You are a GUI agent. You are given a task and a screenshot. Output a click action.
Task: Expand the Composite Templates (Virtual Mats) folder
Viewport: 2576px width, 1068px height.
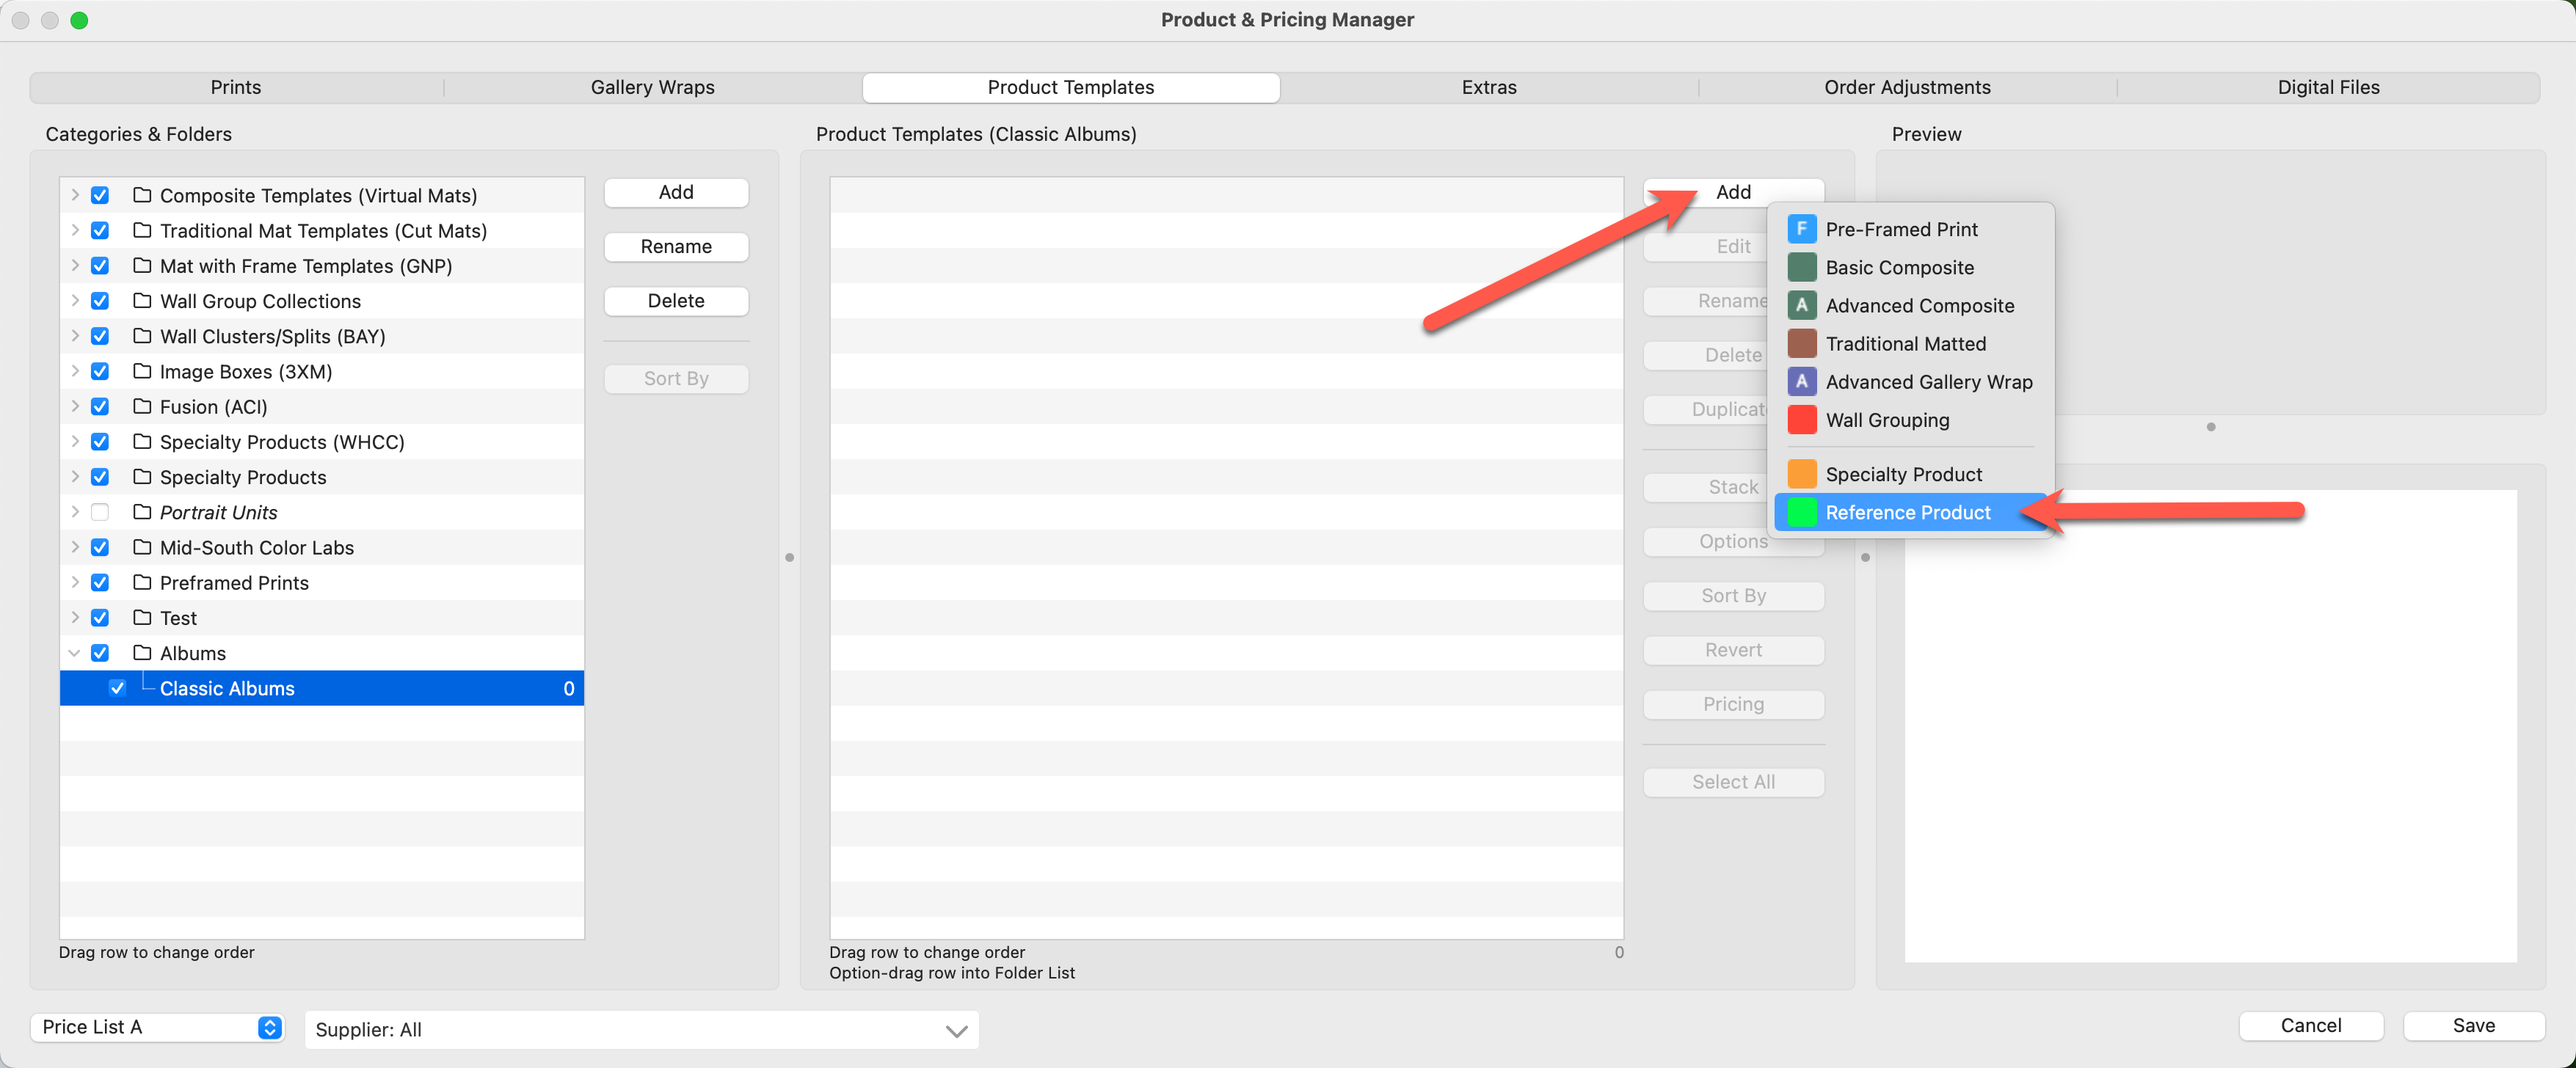pos(74,195)
